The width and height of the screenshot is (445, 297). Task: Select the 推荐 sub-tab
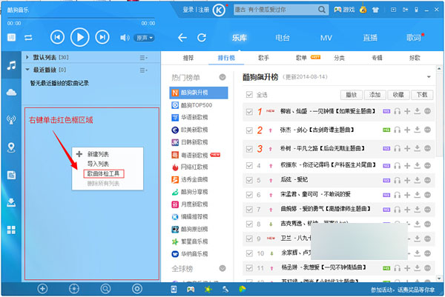coord(188,58)
